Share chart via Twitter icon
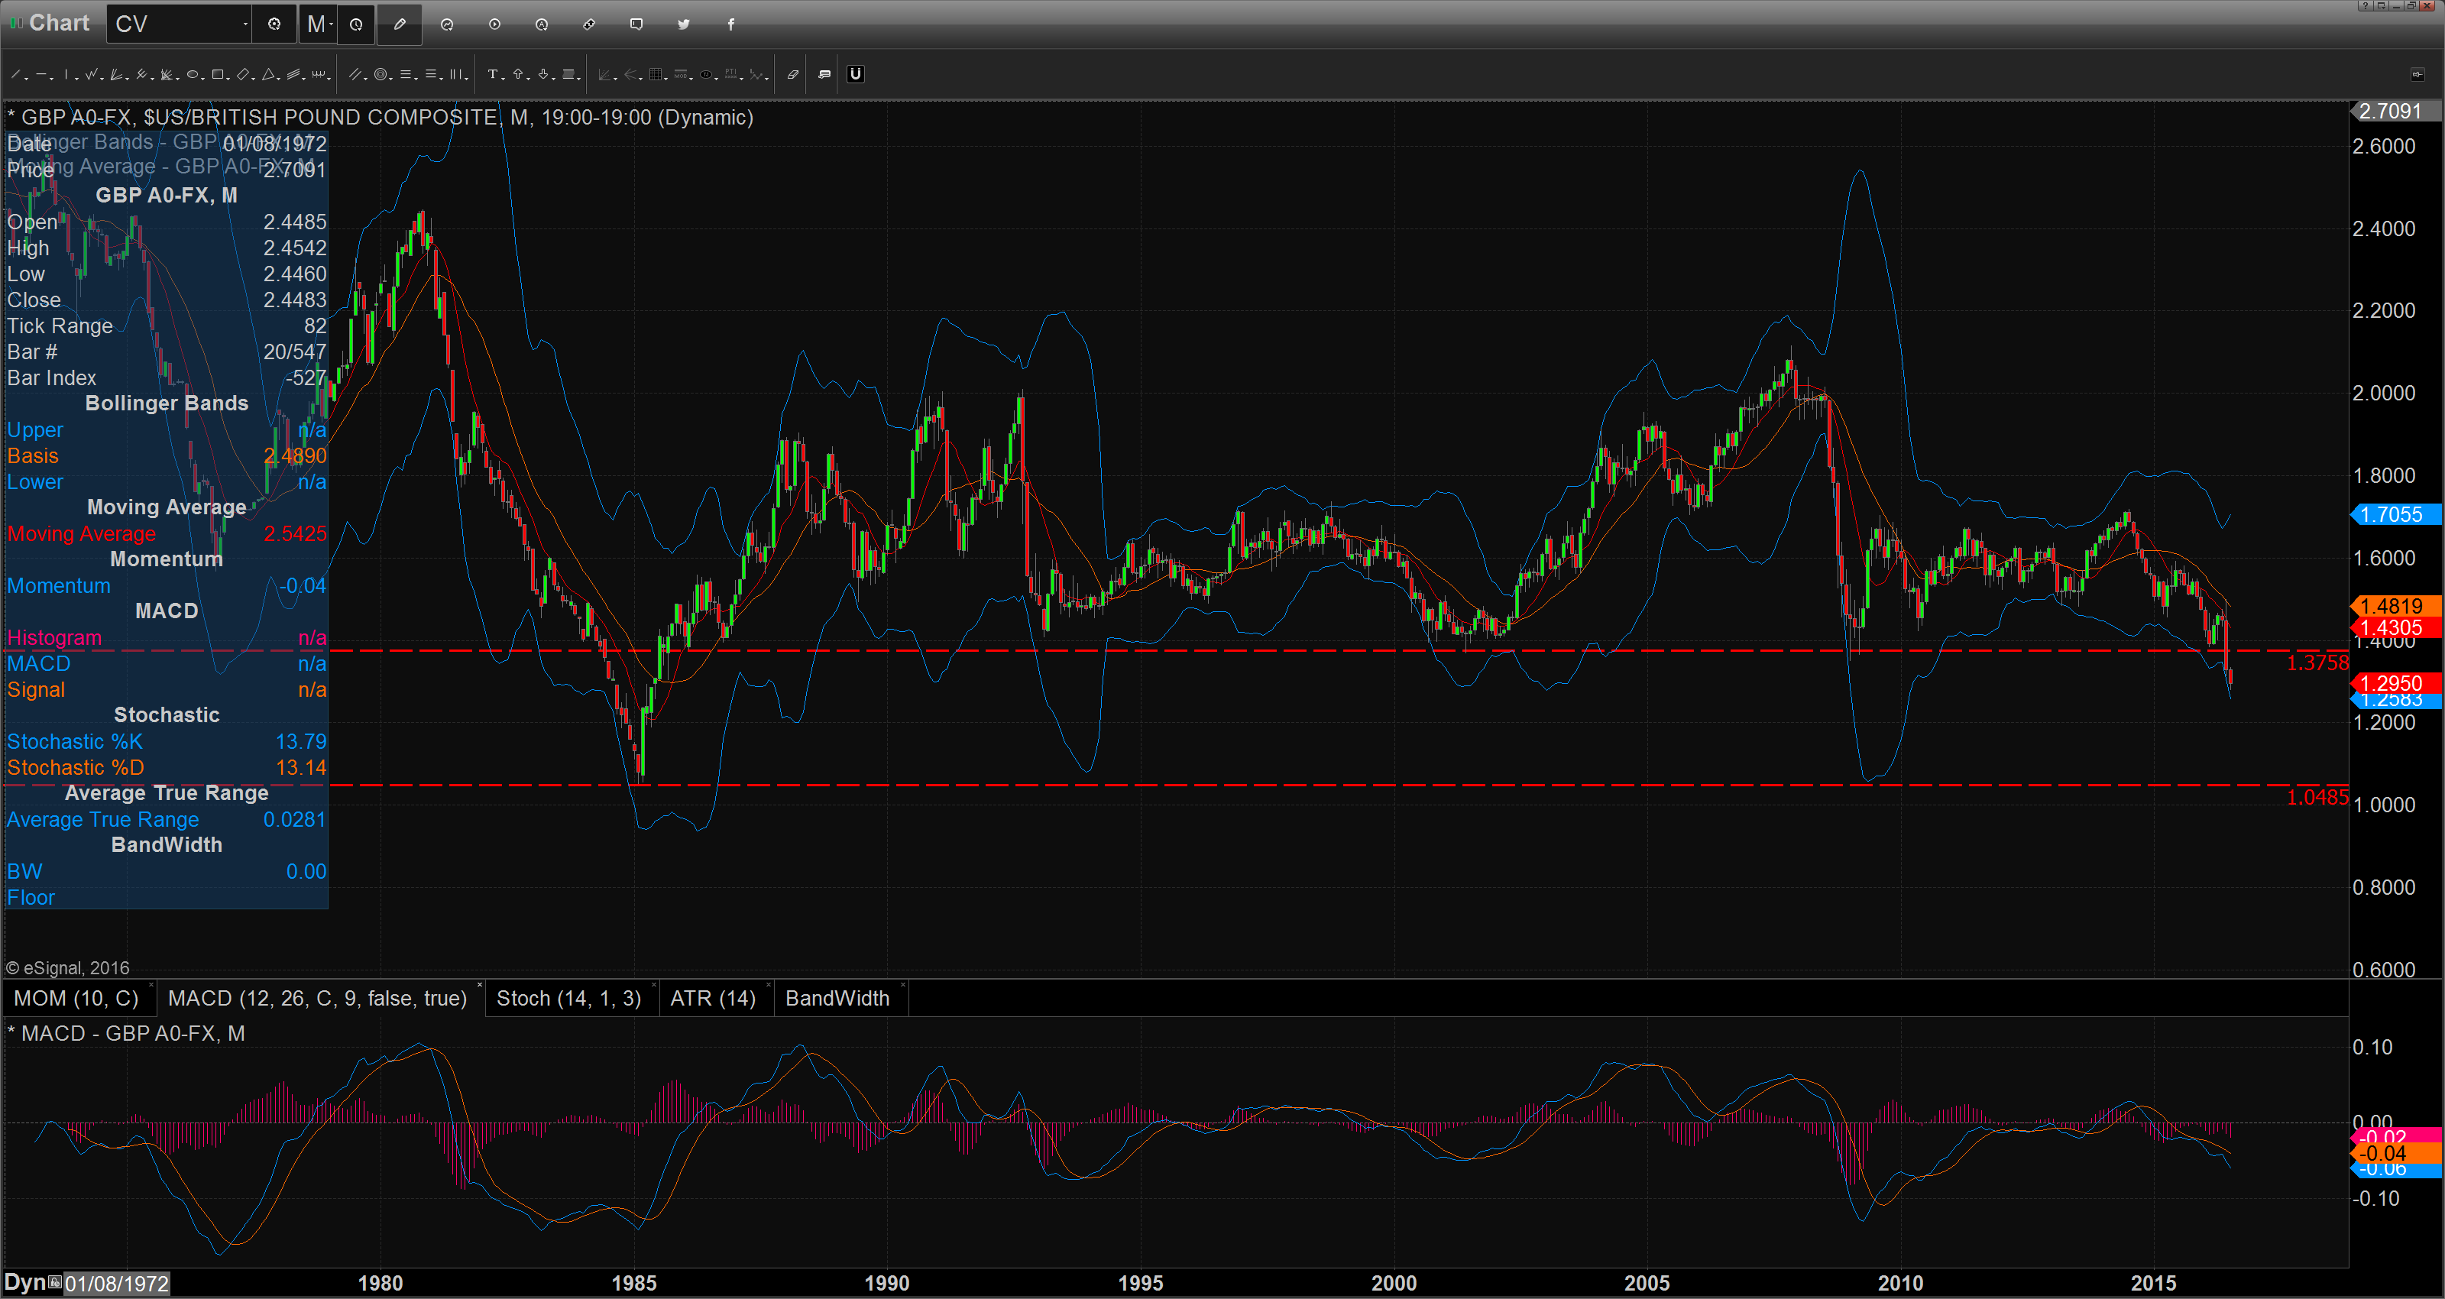2445x1299 pixels. point(683,24)
